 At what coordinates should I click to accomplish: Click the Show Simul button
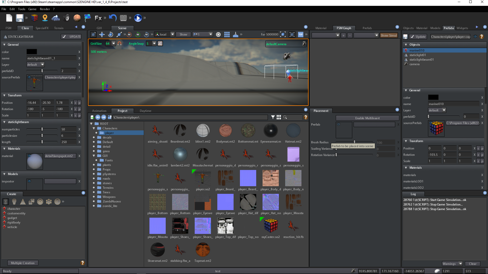389,36
